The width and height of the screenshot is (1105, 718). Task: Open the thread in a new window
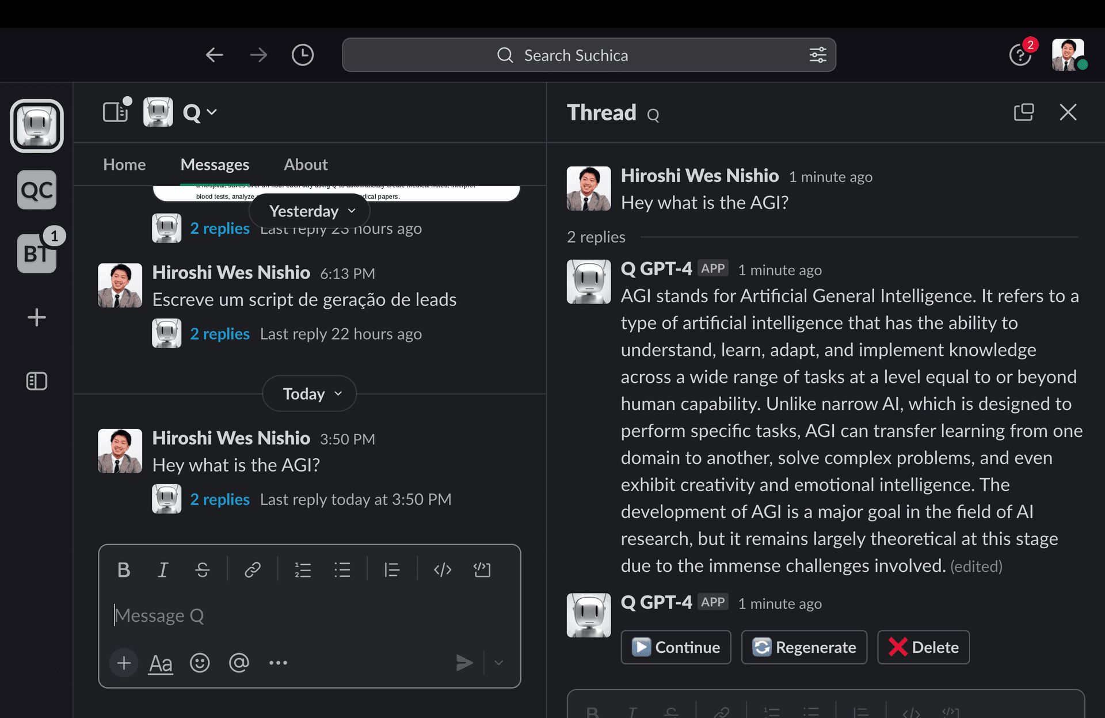pos(1024,112)
